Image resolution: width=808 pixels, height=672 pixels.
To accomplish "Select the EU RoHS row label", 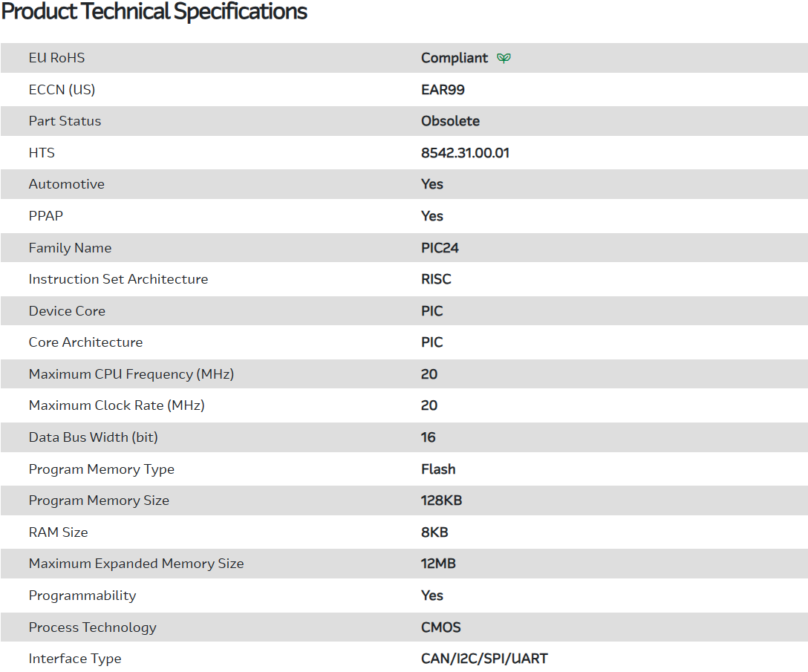I will pyautogui.click(x=56, y=58).
